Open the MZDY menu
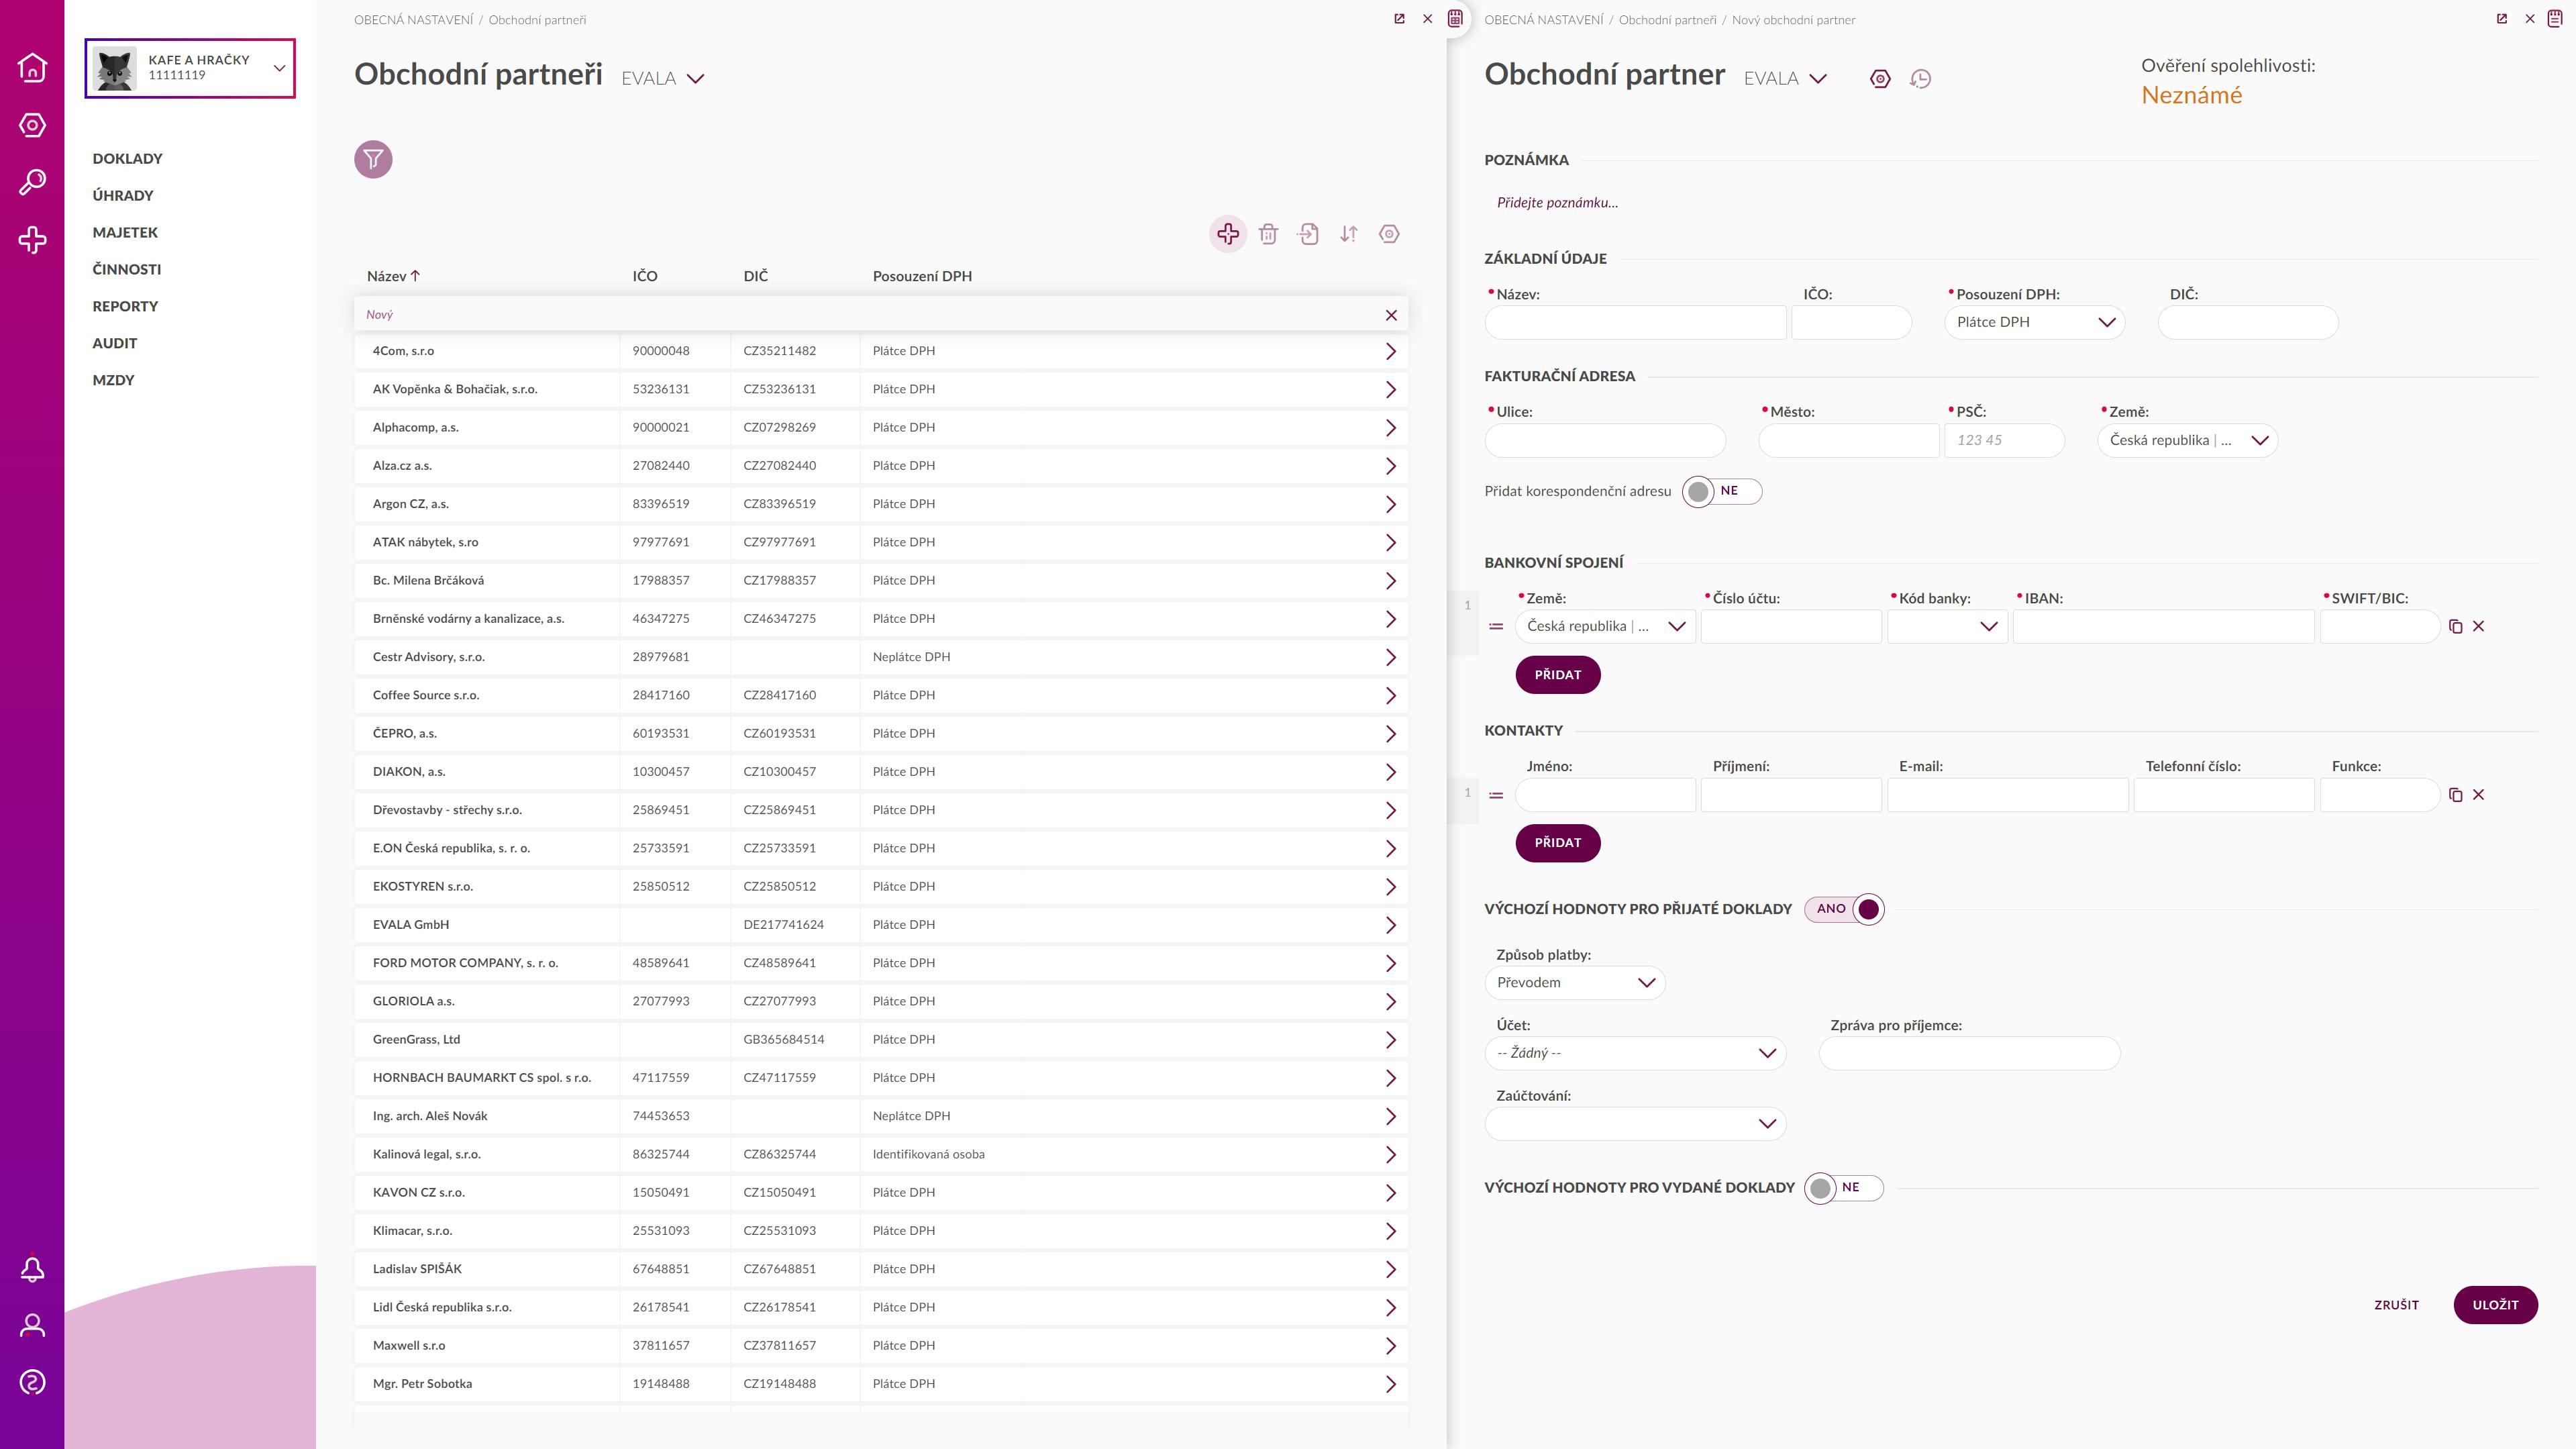2576x1449 pixels. tap(113, 380)
